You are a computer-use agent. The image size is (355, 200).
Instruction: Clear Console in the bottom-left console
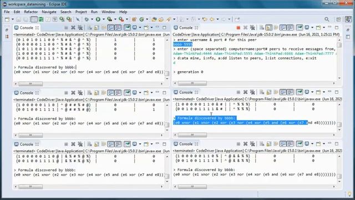point(90,144)
